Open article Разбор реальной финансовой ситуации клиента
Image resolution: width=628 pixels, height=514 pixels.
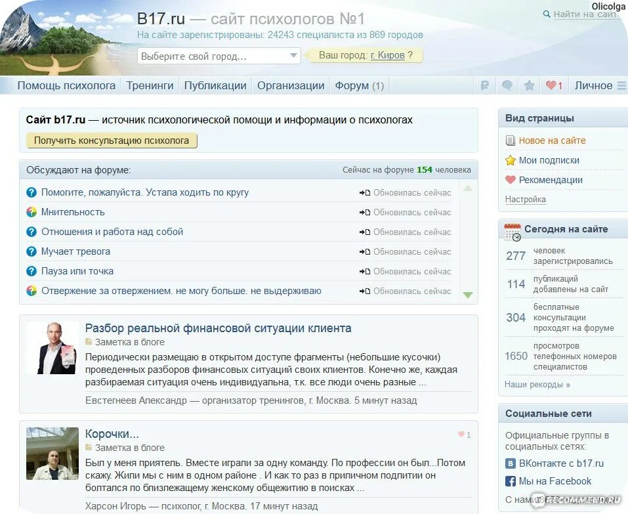click(x=219, y=328)
